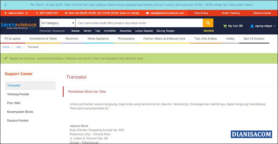
Task: Select Transaksi in Support Center sidebar
Action: click(x=30, y=85)
